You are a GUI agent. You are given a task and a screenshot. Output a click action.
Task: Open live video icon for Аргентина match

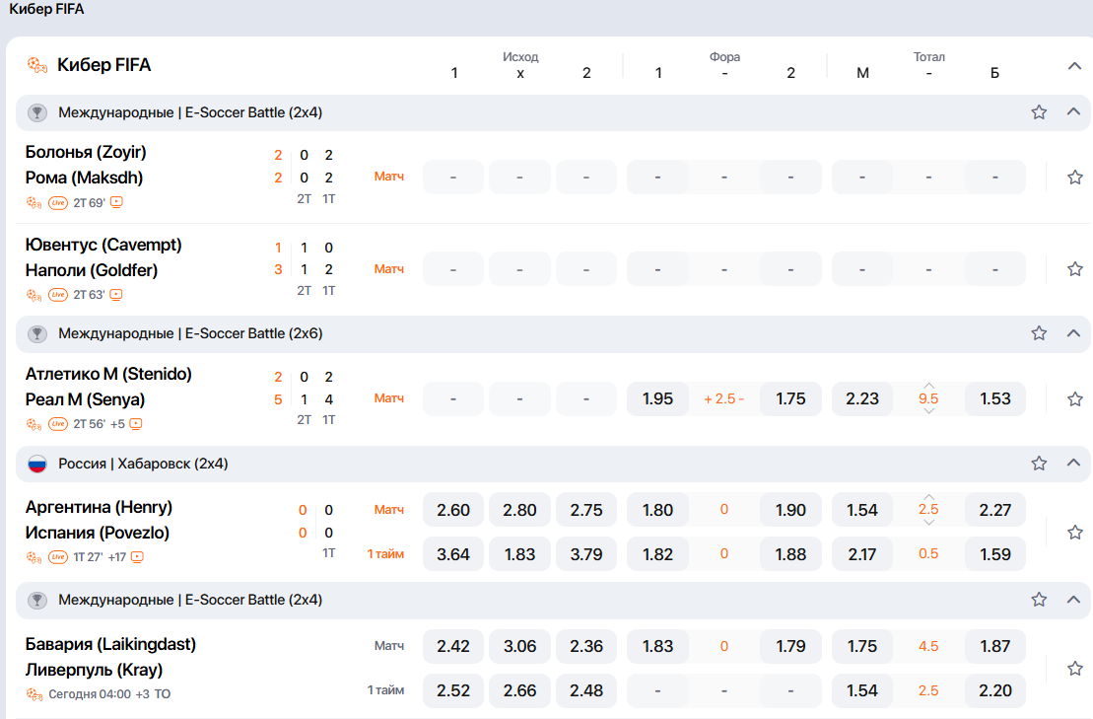[137, 557]
